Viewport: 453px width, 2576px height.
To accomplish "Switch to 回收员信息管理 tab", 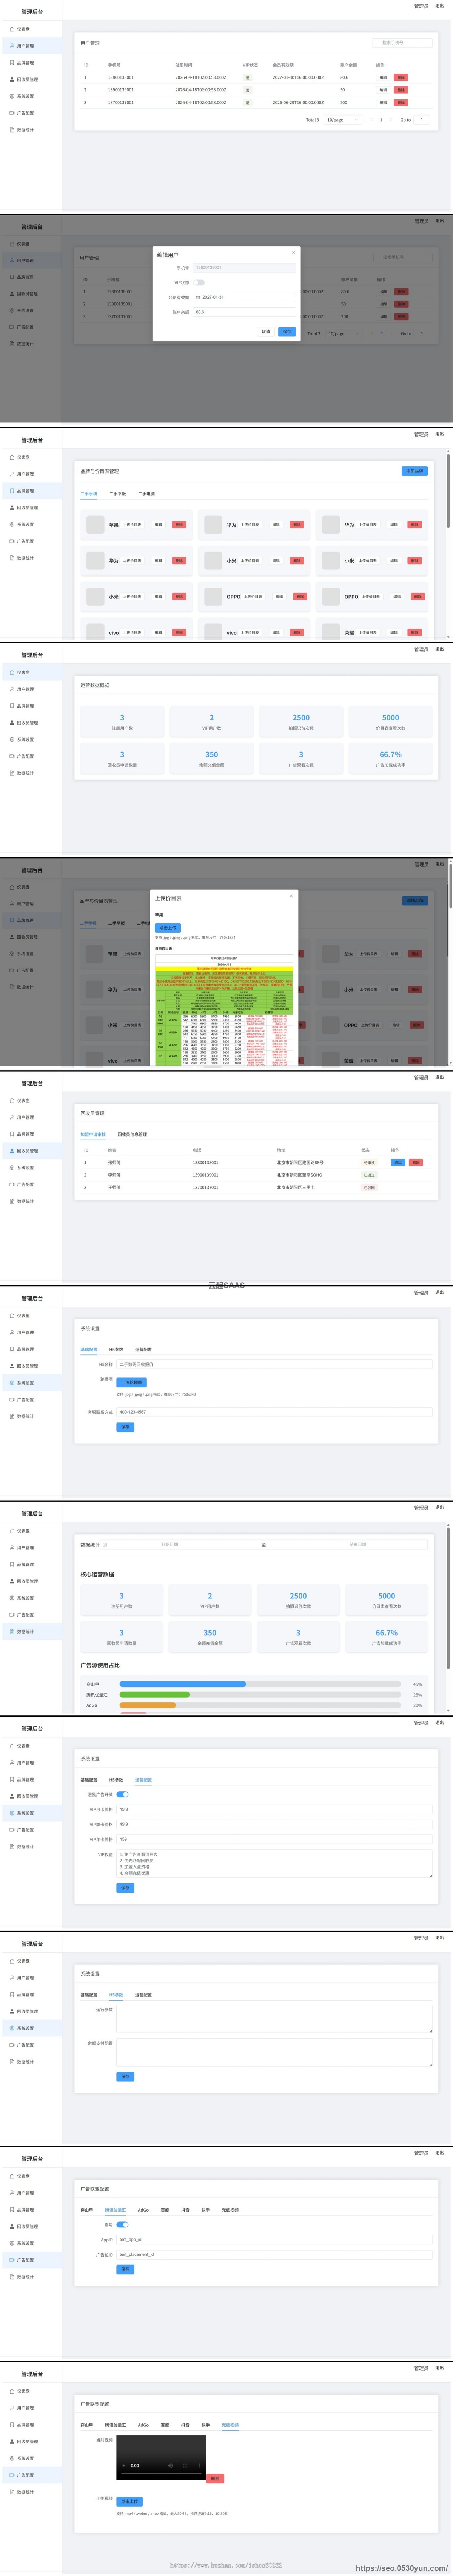I will (x=132, y=1134).
